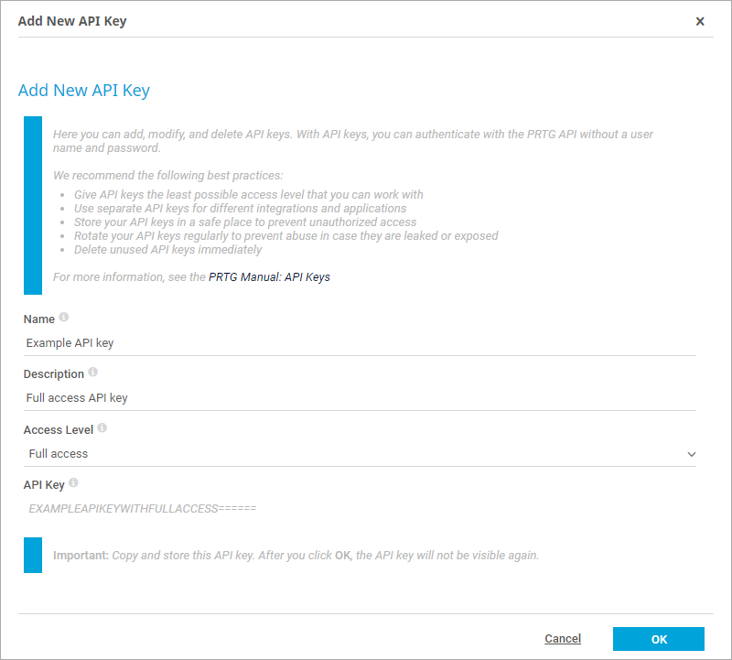
Task: Click the Access Level label text
Action: coord(59,429)
